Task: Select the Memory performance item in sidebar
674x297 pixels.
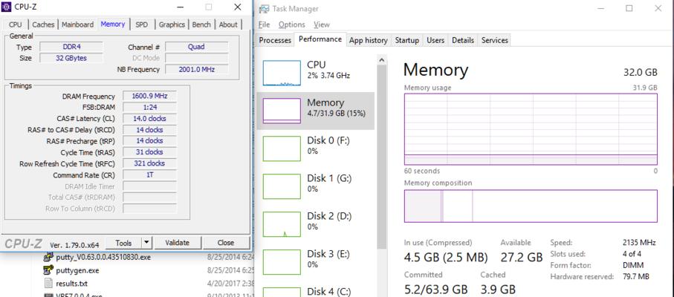Action: 316,111
